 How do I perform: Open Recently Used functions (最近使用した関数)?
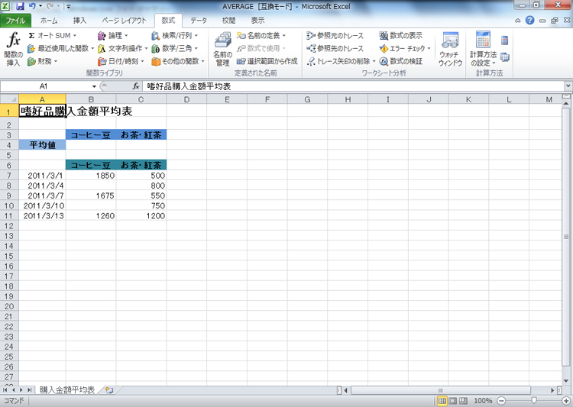pyautogui.click(x=60, y=48)
